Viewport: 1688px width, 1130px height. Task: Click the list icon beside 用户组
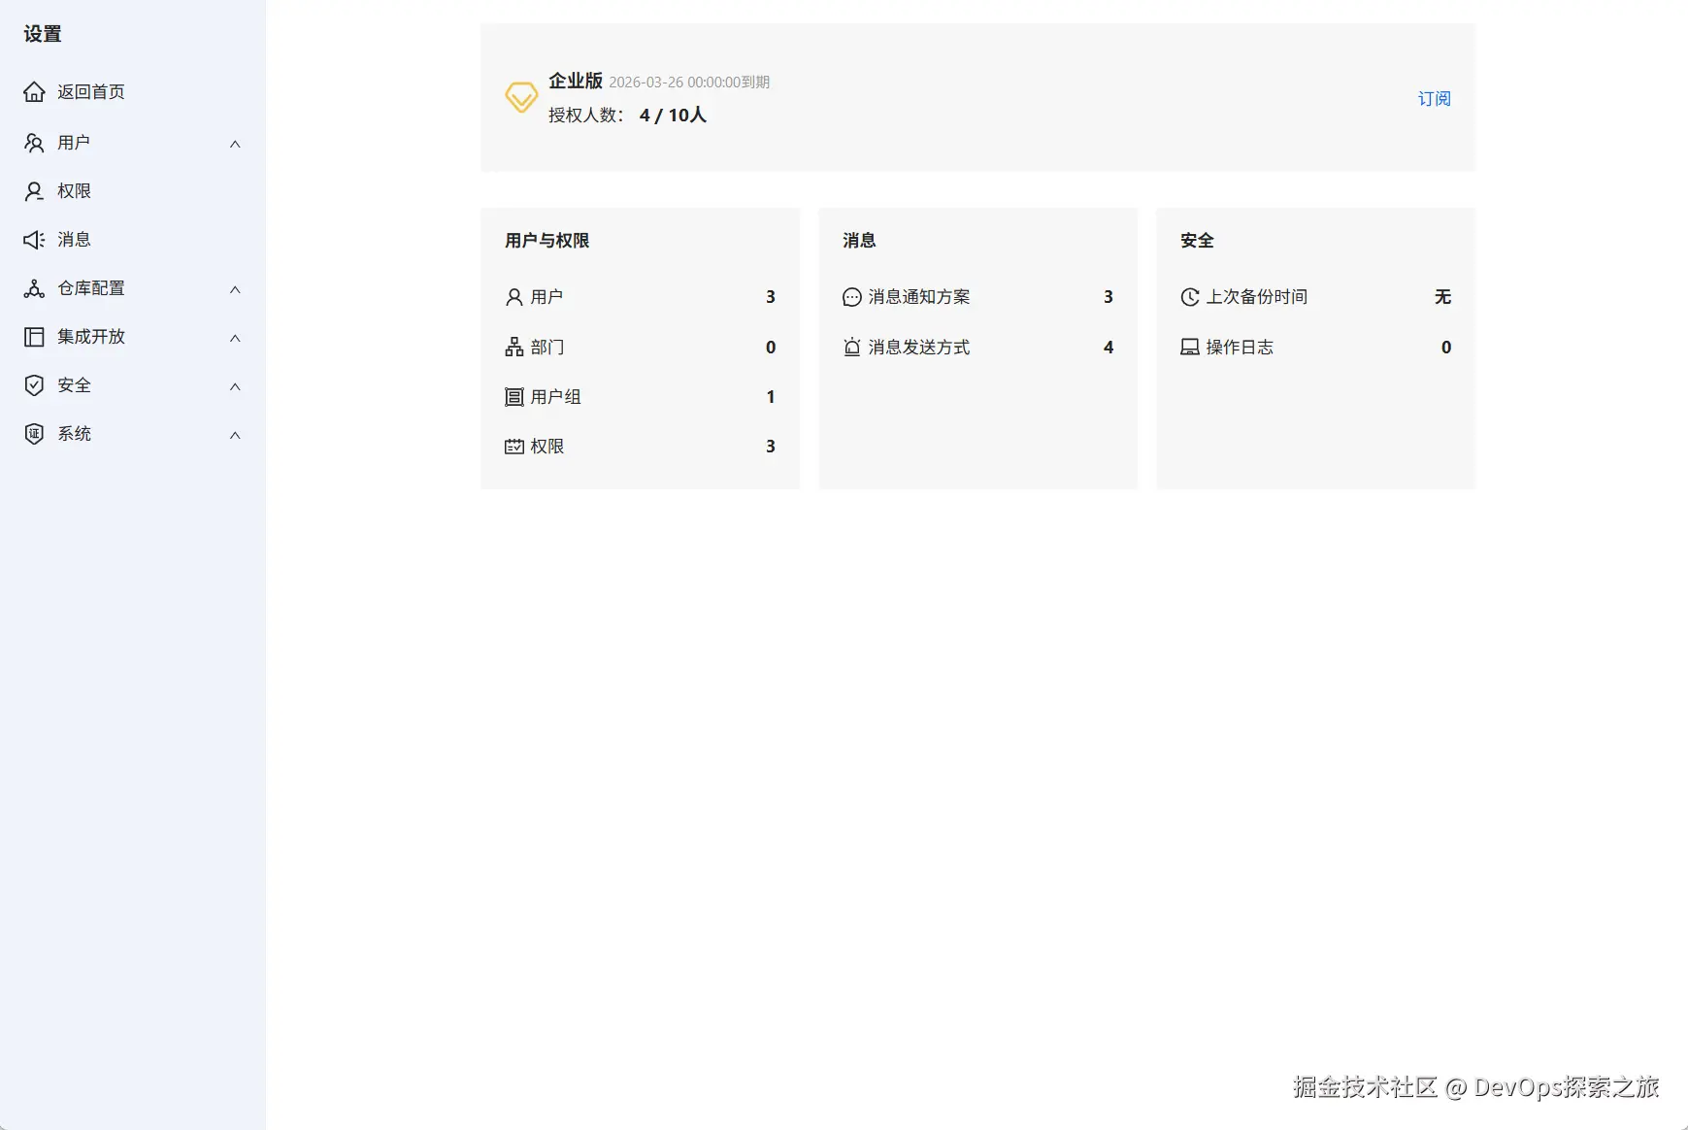514,397
